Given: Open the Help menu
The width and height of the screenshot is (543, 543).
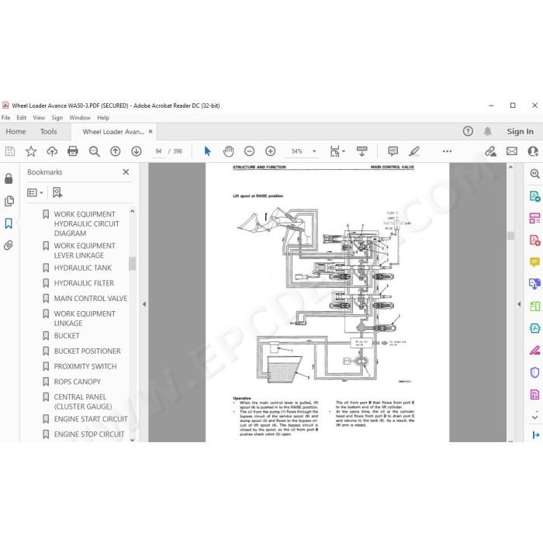Looking at the screenshot, I should pyautogui.click(x=103, y=118).
